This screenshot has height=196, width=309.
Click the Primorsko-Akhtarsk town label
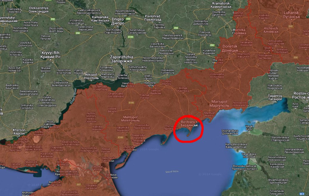click(245, 167)
